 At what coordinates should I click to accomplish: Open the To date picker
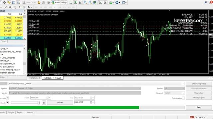tap(92, 98)
